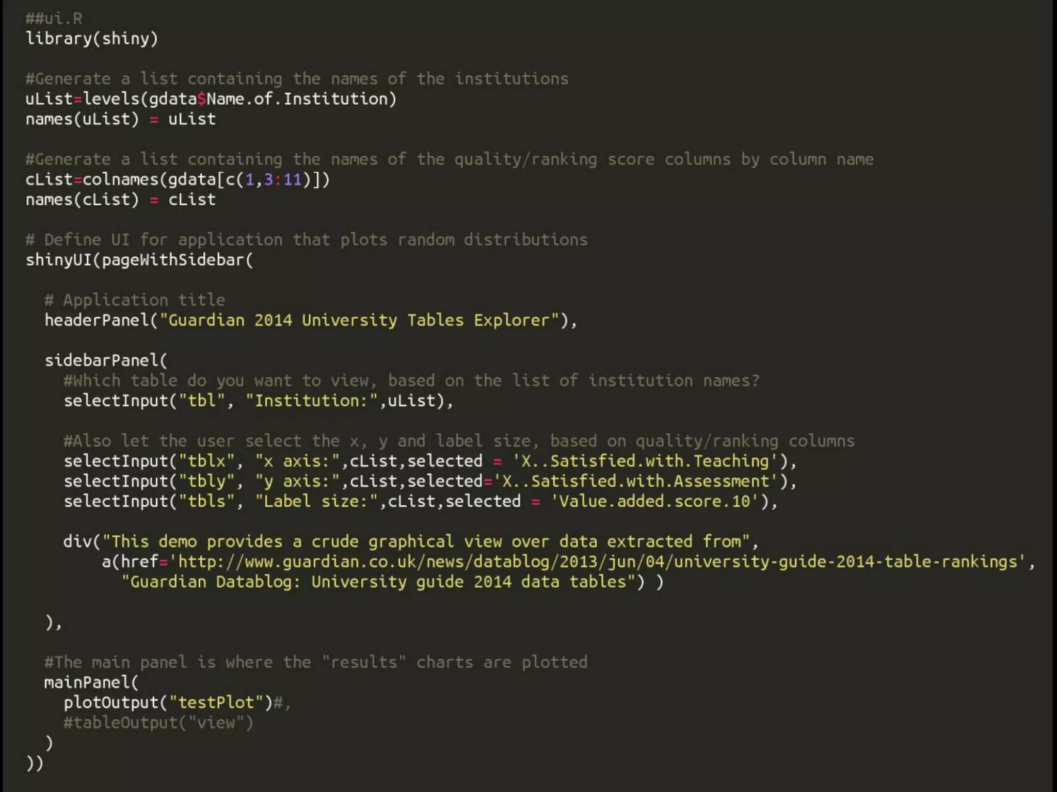Click the 'names(uList) = uList' line
Screen dimensions: 1057x792
pyautogui.click(x=121, y=119)
